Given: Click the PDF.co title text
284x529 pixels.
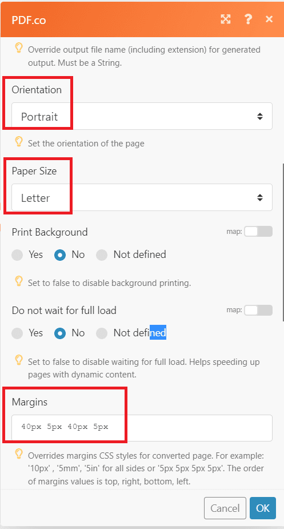Looking at the screenshot, I should coord(29,20).
